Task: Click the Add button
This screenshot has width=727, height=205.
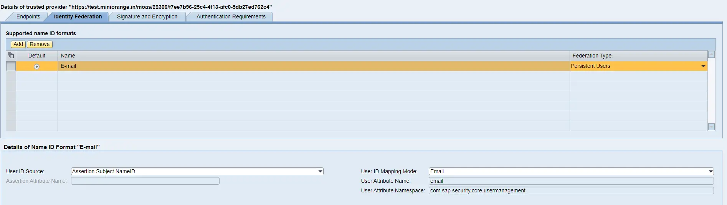Action: click(18, 44)
